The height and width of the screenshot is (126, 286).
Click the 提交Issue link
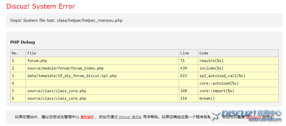(254, 117)
